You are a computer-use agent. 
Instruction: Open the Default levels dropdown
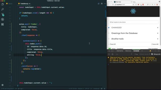pos(145,54)
